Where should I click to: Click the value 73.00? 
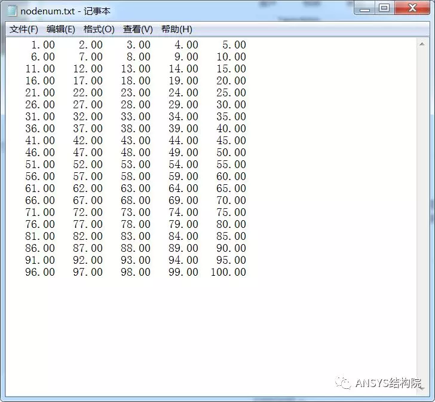point(136,212)
